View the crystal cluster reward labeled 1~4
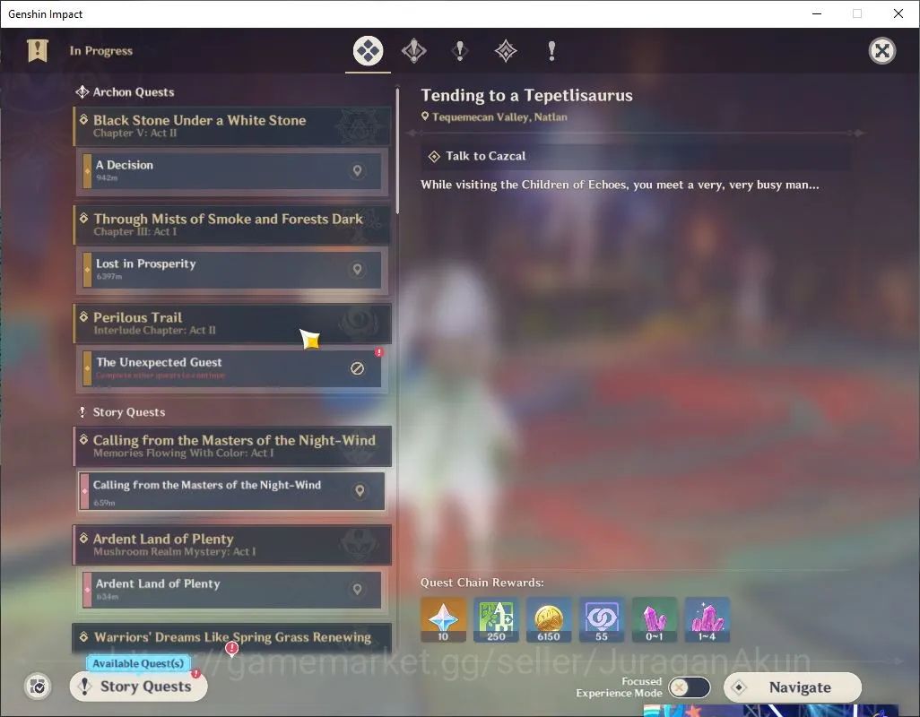Screen dimensions: 920x717 707,619
